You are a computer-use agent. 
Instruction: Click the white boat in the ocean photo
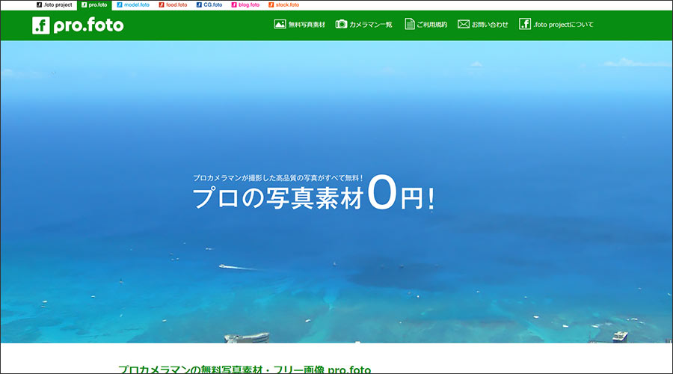pyautogui.click(x=225, y=266)
